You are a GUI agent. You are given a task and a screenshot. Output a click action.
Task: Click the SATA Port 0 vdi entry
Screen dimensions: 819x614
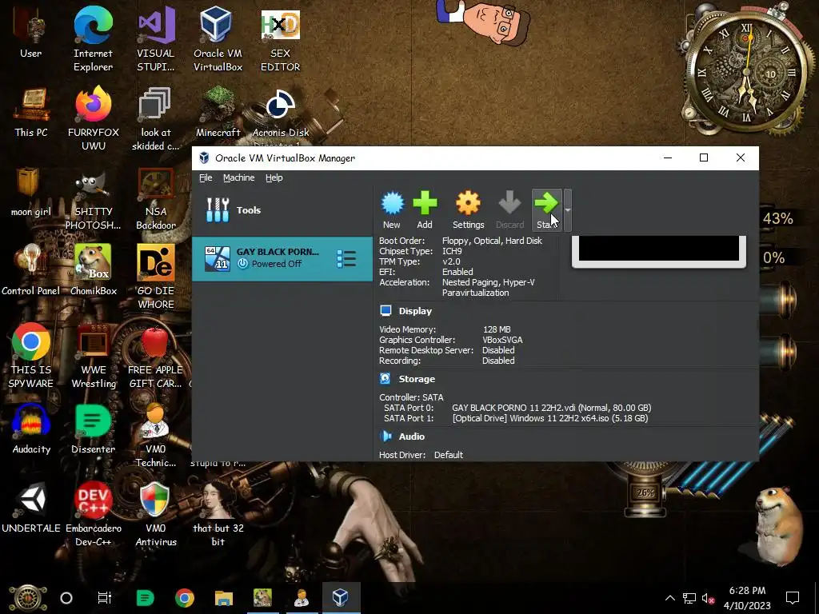(x=552, y=408)
